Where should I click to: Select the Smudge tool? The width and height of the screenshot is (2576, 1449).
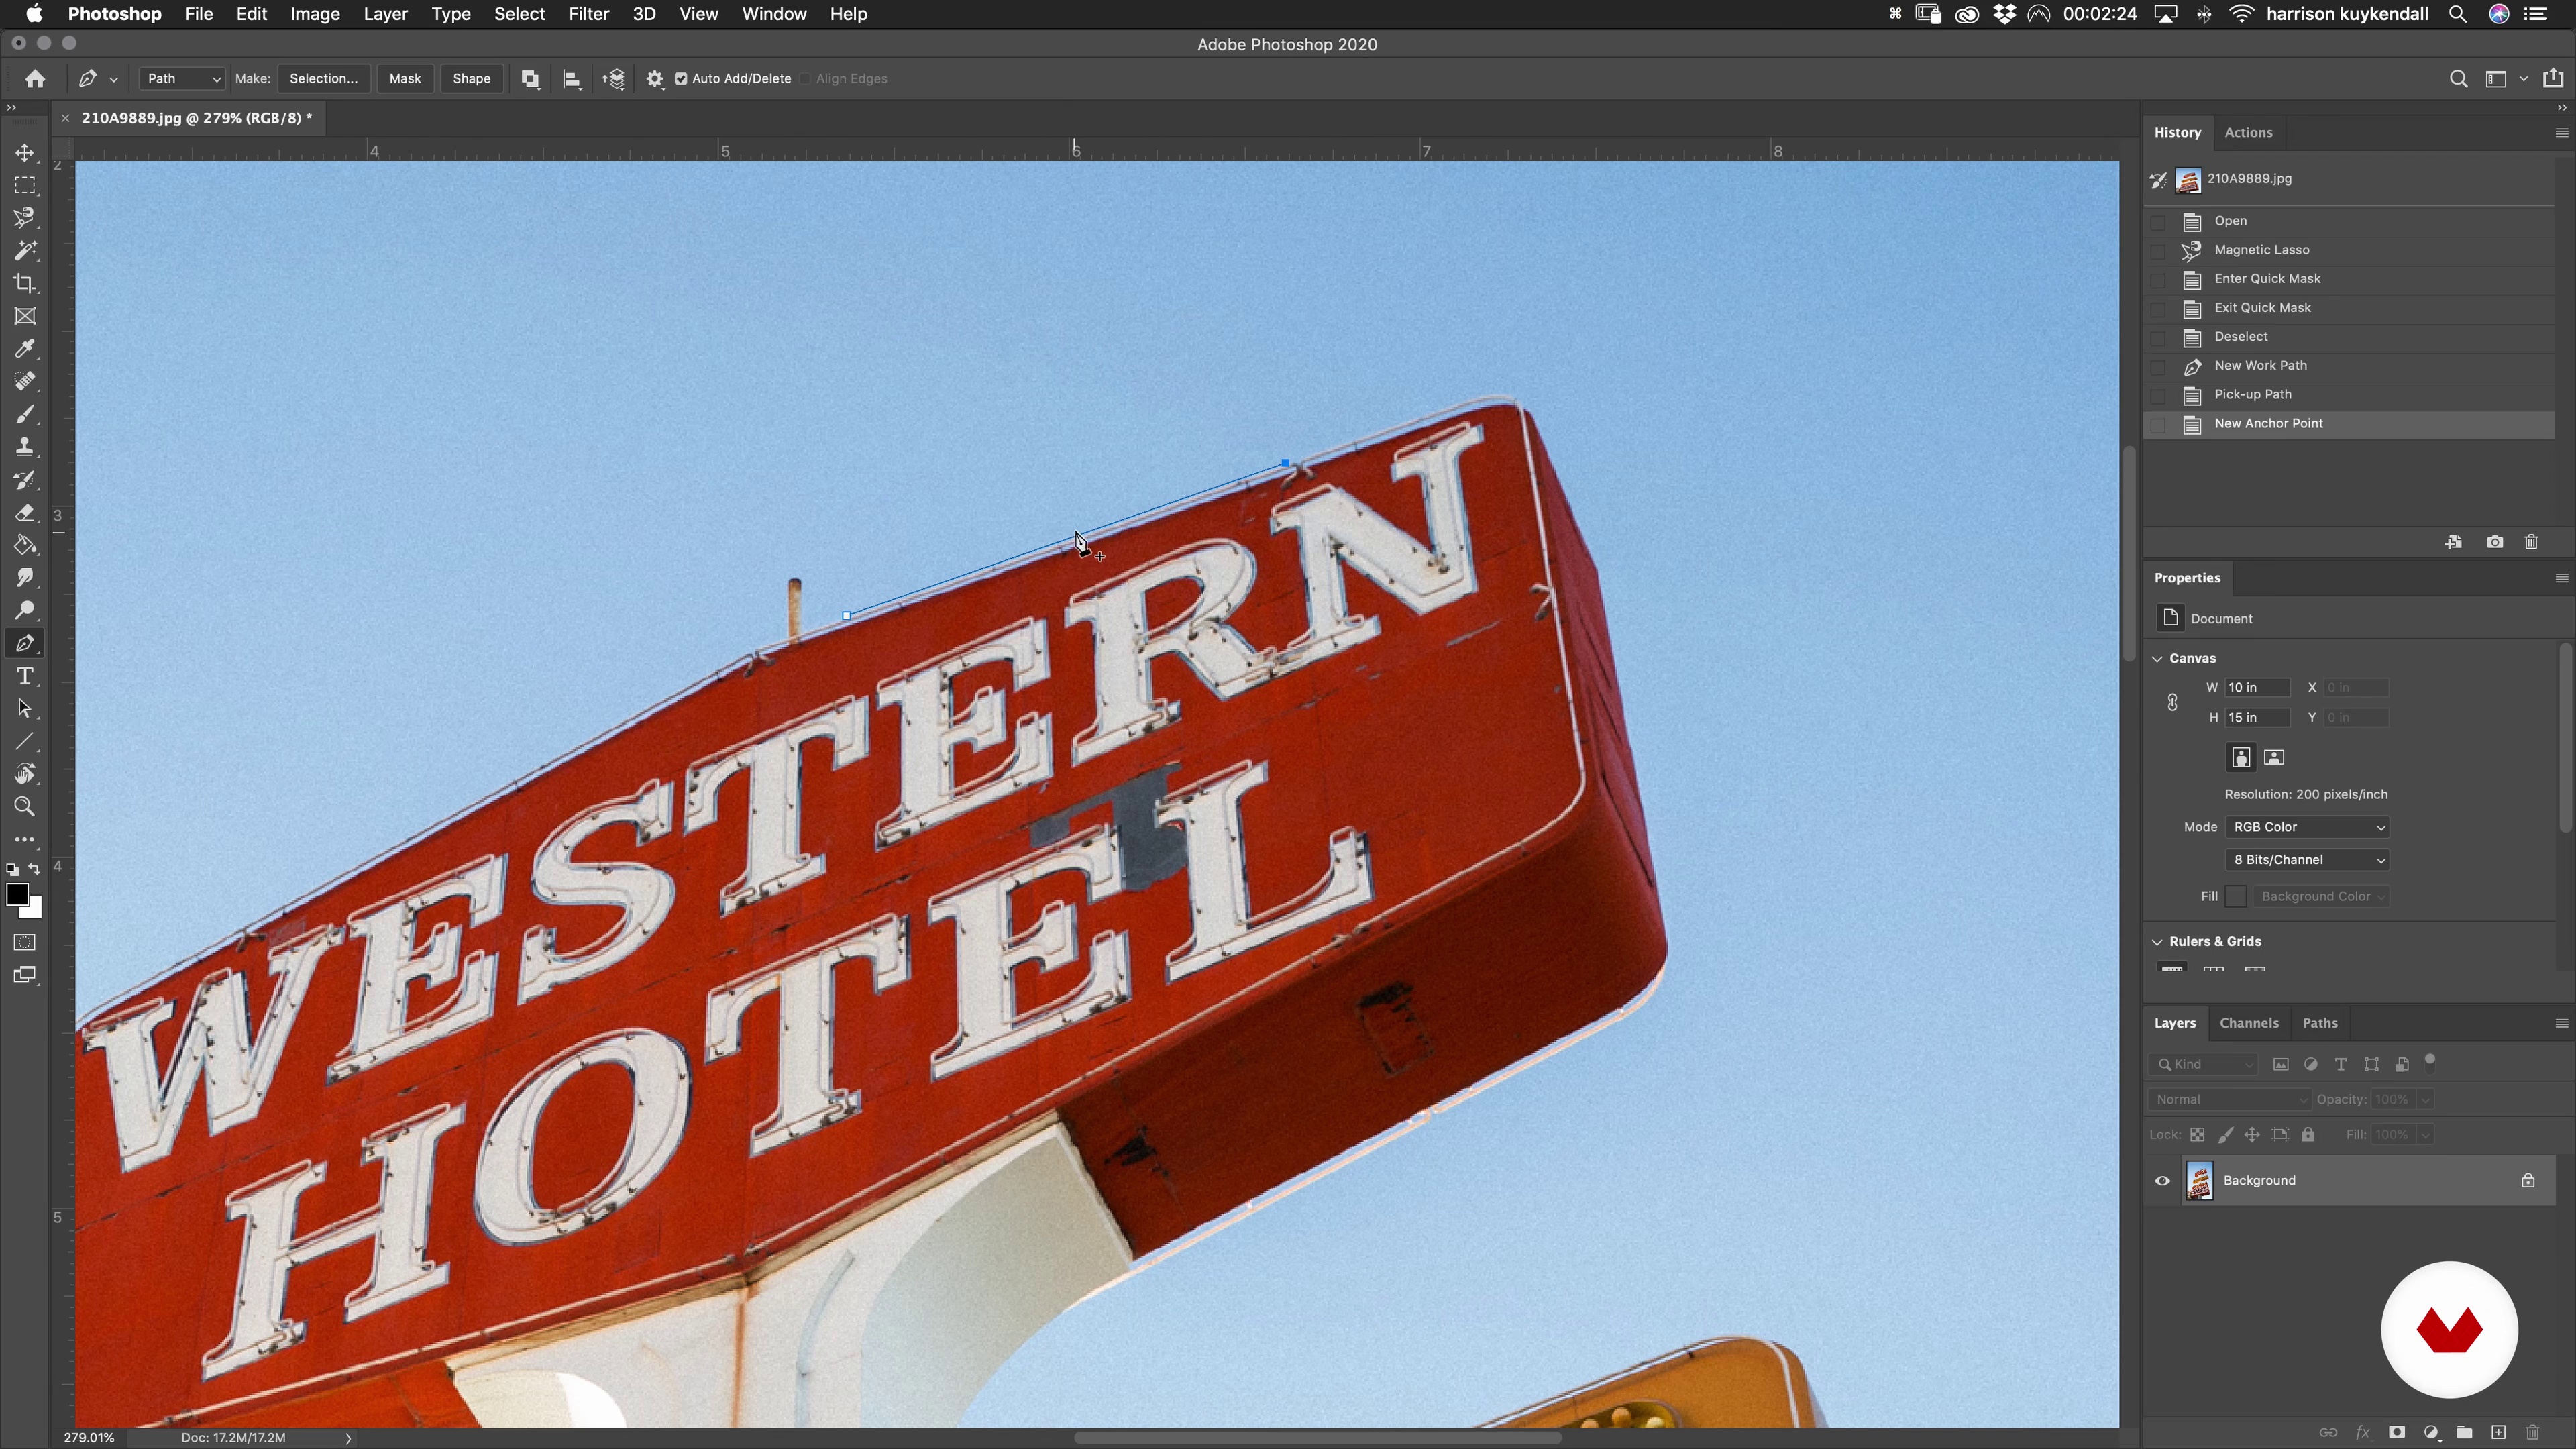click(25, 578)
